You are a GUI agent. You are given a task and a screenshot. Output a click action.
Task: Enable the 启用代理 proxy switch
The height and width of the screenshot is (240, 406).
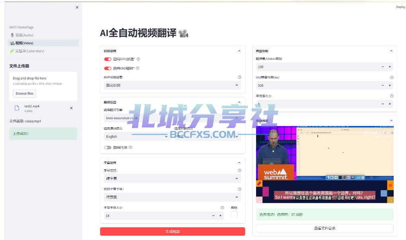click(108, 147)
